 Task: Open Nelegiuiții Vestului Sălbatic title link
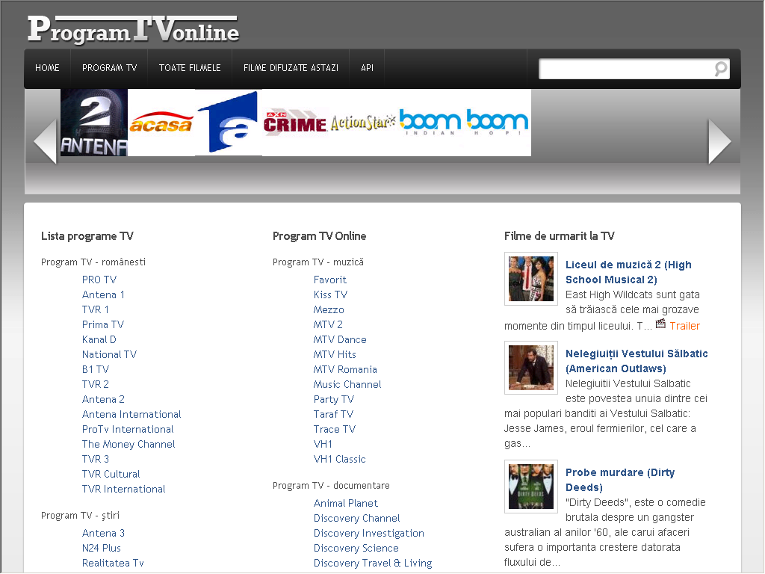tap(637, 361)
